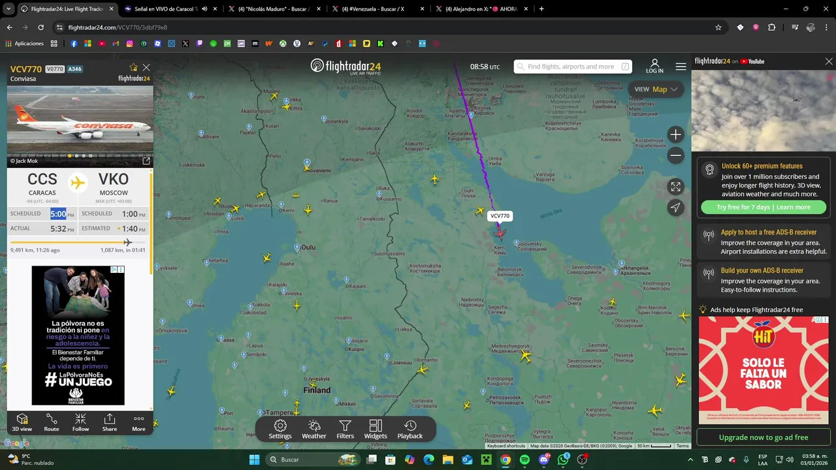Viewport: 836px width, 470px height.
Task: Open the Weather layer options
Action: 313,430
